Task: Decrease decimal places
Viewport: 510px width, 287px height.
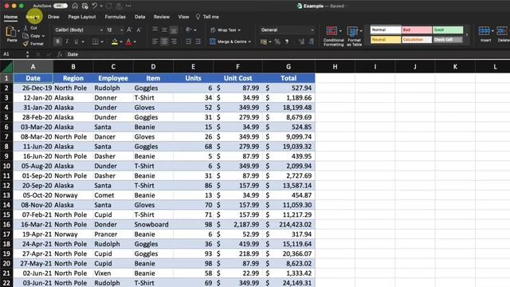Action: click(x=312, y=41)
